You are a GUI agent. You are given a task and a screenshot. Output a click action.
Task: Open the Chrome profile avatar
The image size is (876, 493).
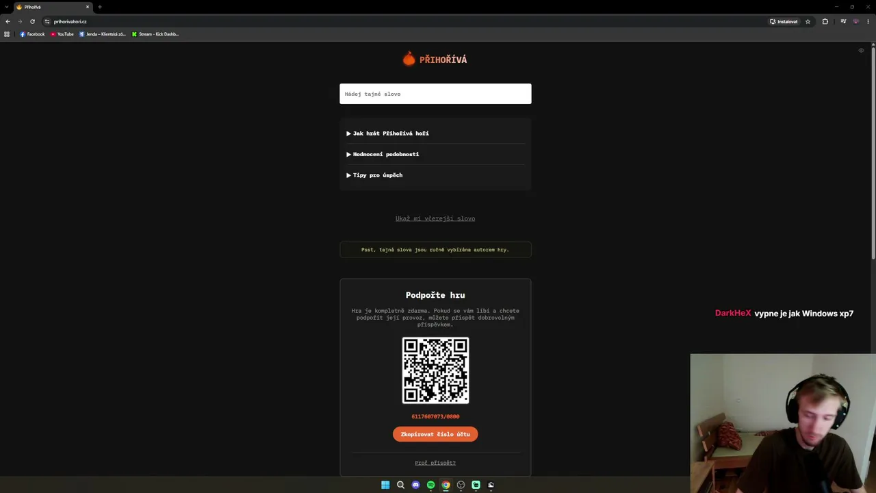[855, 21]
